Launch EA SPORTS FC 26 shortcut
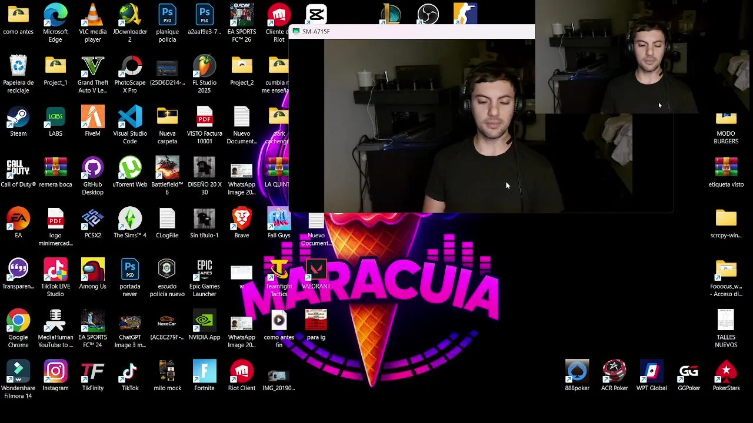Viewport: 753px width, 423px height. 242,22
